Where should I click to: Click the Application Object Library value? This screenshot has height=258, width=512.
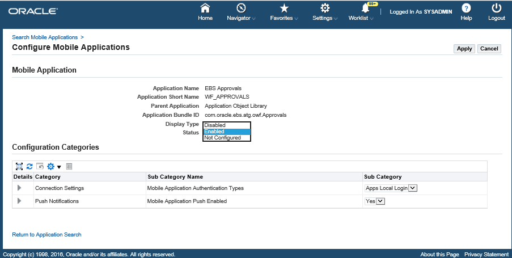click(x=236, y=106)
